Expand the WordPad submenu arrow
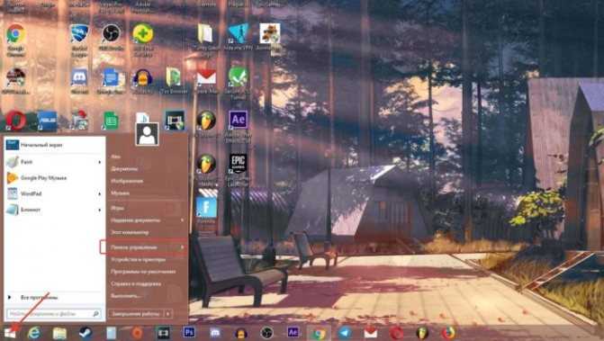The image size is (604, 341). point(99,193)
